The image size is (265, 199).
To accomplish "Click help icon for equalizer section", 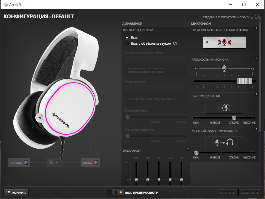I will (x=188, y=149).
